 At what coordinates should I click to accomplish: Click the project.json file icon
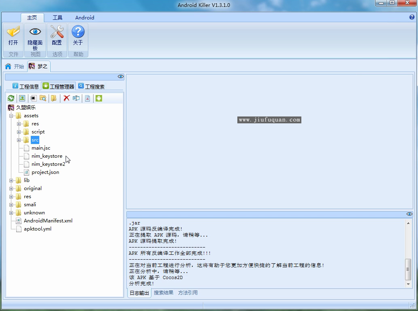(x=26, y=172)
